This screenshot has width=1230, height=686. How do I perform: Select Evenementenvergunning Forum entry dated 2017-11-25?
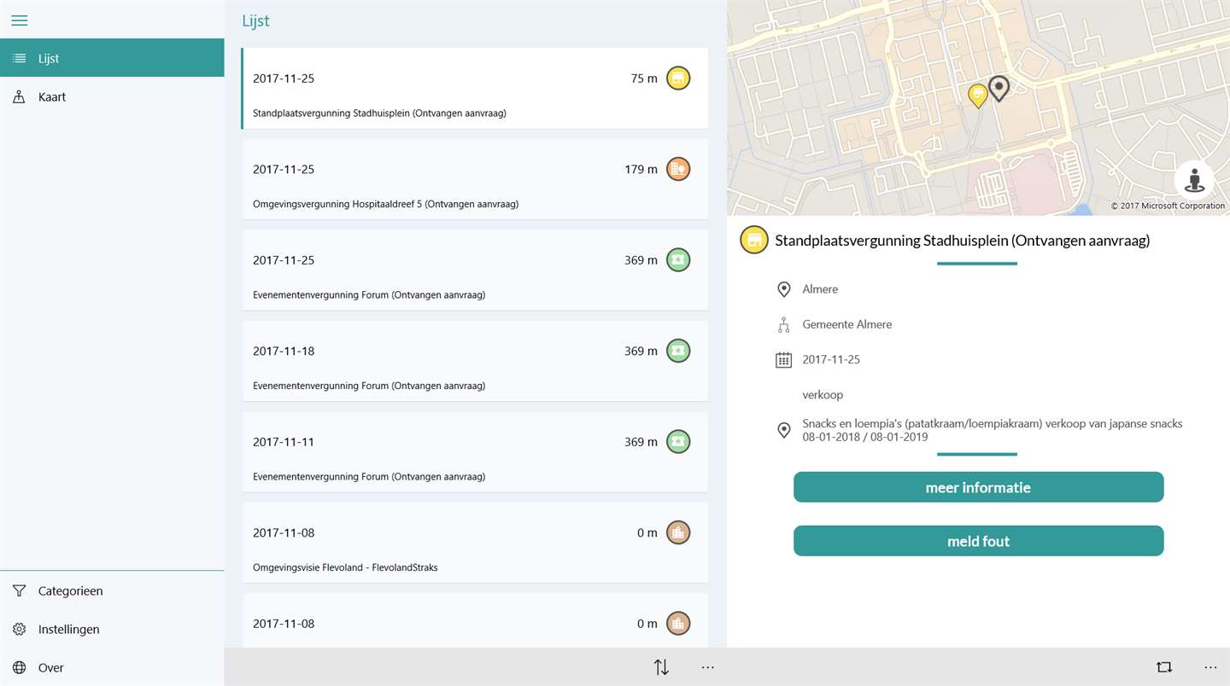pyautogui.click(x=475, y=270)
